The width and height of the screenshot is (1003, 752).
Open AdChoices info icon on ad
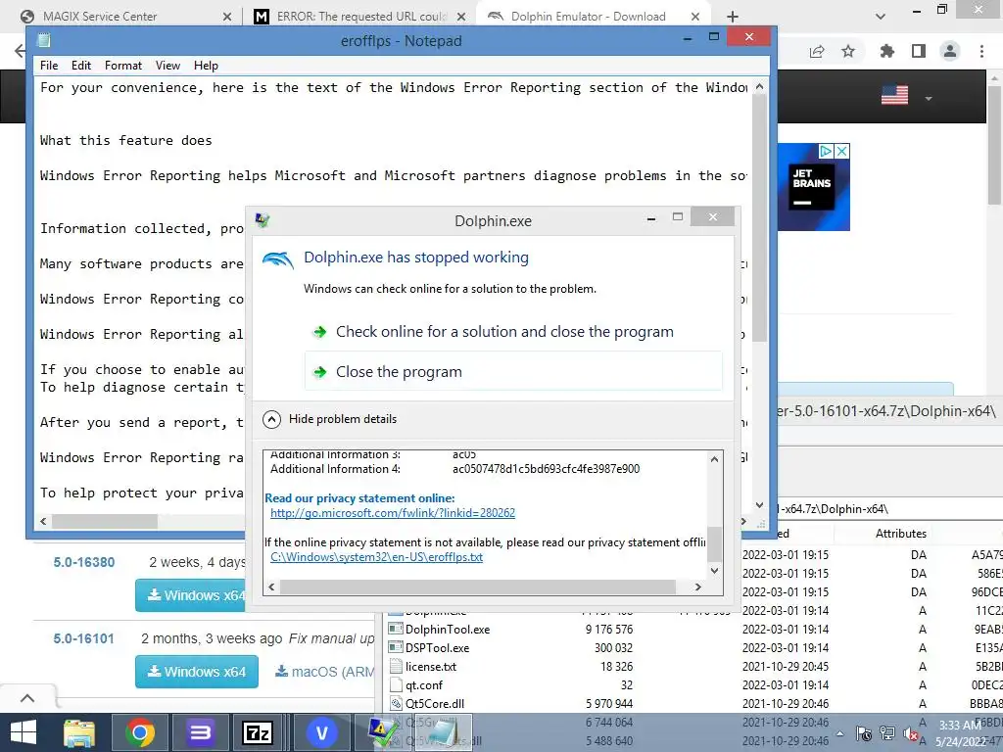pos(827,151)
